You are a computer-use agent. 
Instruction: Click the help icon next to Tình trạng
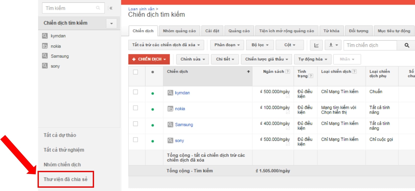[x=311, y=76]
